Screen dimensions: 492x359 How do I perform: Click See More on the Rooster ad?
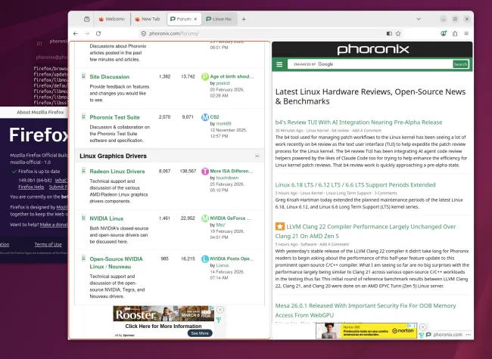pyautogui.click(x=200, y=333)
